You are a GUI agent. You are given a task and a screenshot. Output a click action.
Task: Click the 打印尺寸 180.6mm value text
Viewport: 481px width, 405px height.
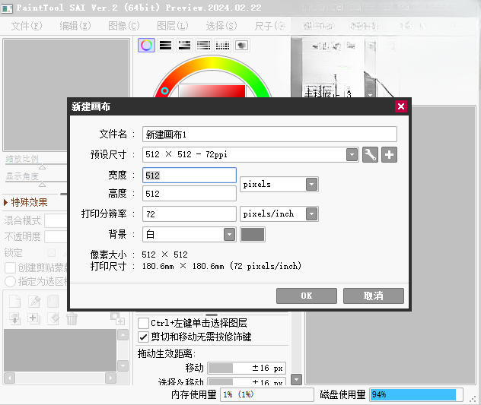[x=221, y=266]
